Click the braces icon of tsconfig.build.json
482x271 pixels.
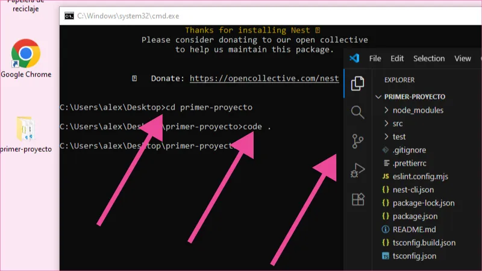click(386, 243)
